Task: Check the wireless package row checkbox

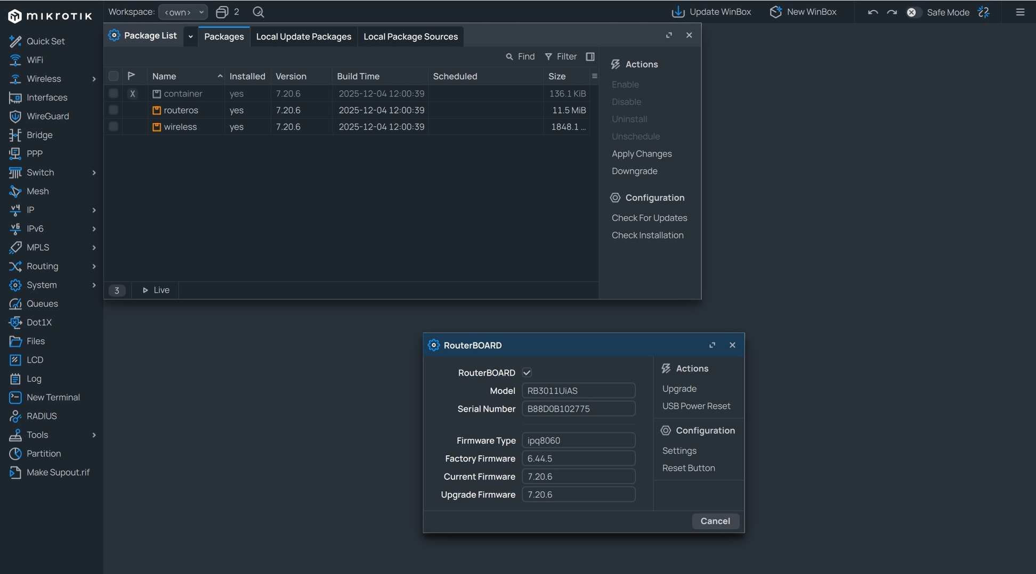Action: [114, 127]
